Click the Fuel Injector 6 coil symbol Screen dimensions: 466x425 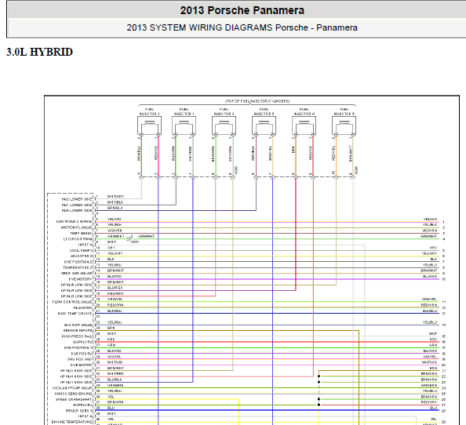(x=344, y=126)
